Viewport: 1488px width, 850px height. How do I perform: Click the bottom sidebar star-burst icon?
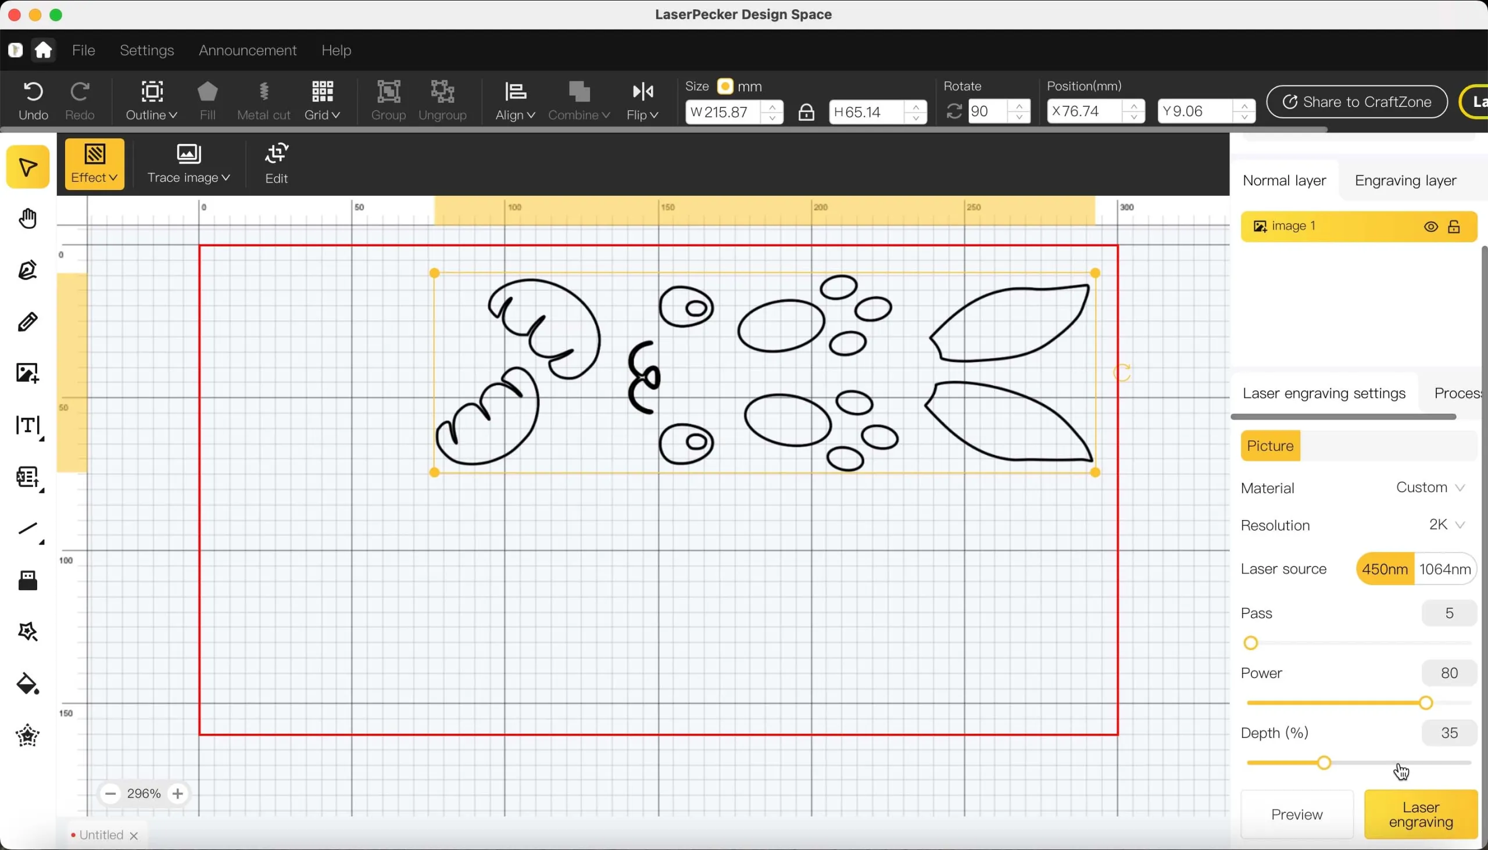coord(28,736)
